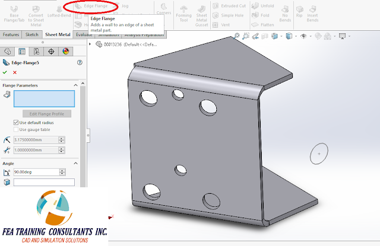This screenshot has width=380, height=246.
Task: Click the Section View icon
Action: (x=265, y=36)
